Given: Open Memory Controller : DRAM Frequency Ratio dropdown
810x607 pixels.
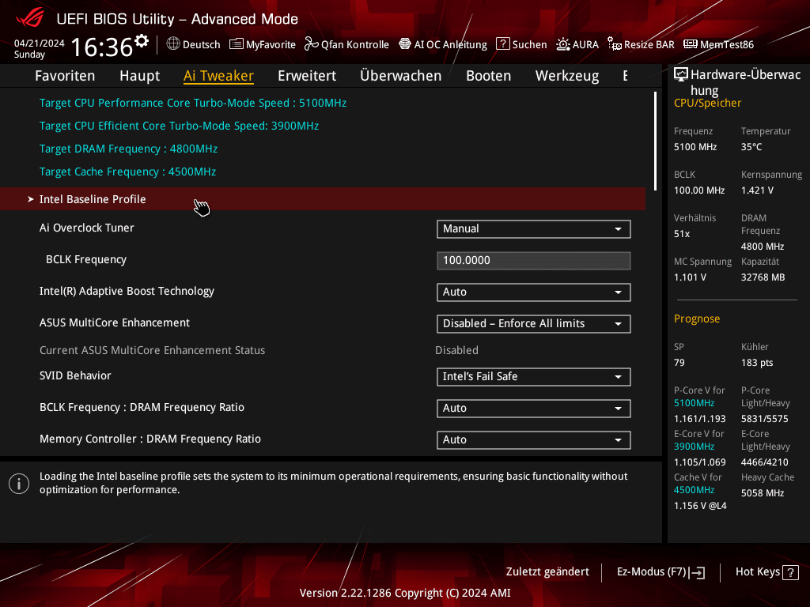Looking at the screenshot, I should coord(534,439).
